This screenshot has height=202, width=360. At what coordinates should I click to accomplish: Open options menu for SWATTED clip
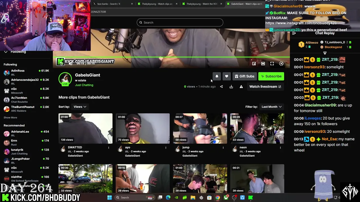[x=109, y=148]
